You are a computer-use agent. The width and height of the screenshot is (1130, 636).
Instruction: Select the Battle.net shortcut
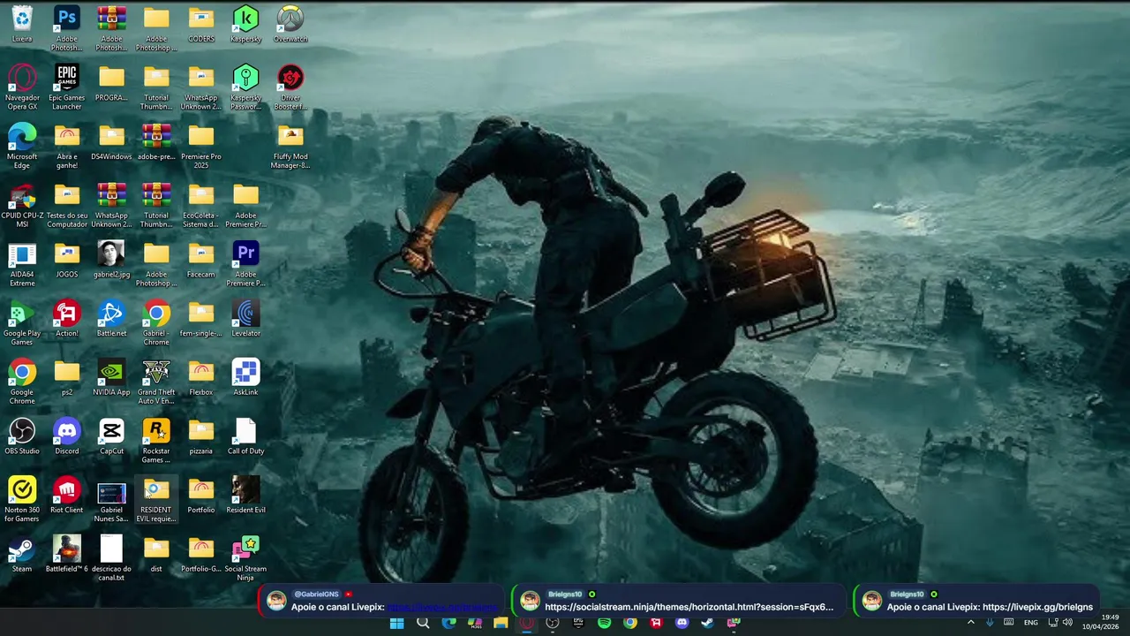pos(111,319)
